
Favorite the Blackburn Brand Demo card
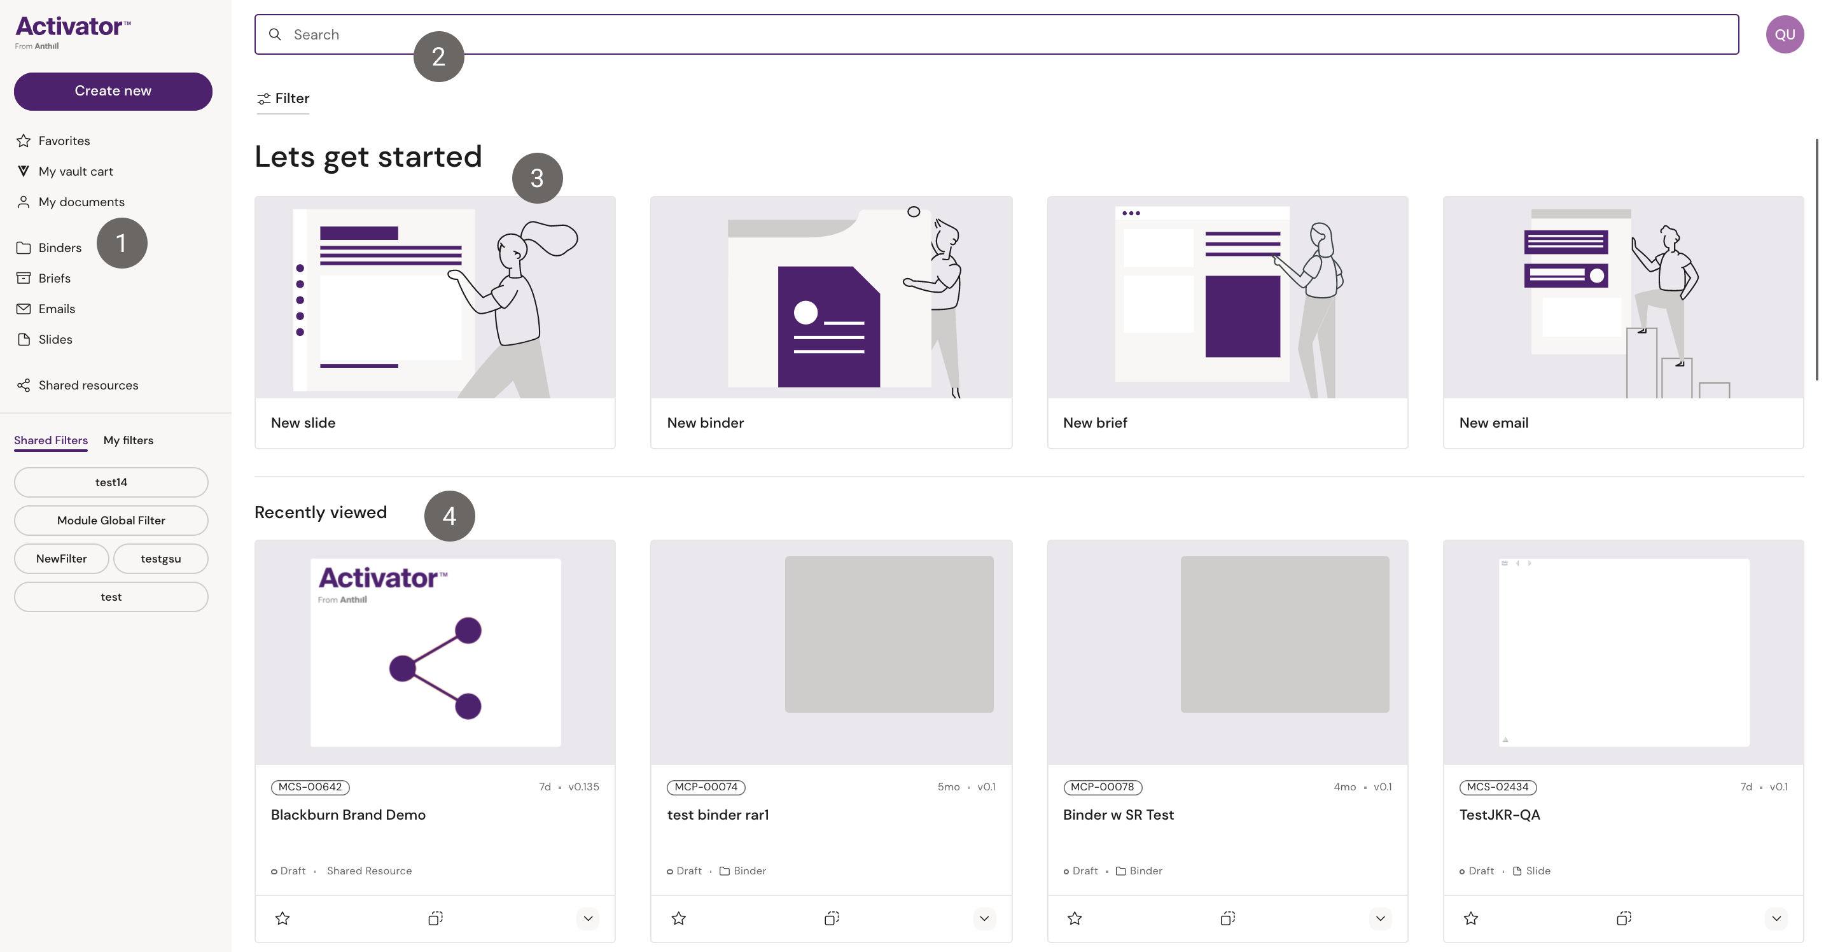click(282, 919)
